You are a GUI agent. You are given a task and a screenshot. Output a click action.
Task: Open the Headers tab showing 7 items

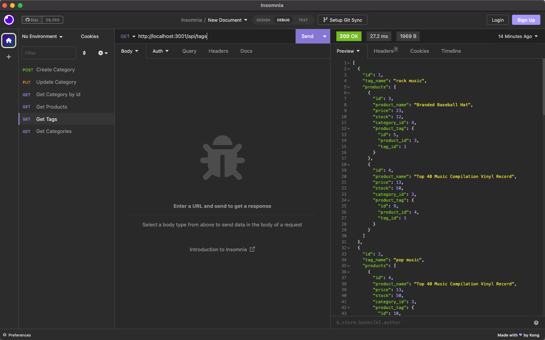click(x=384, y=51)
